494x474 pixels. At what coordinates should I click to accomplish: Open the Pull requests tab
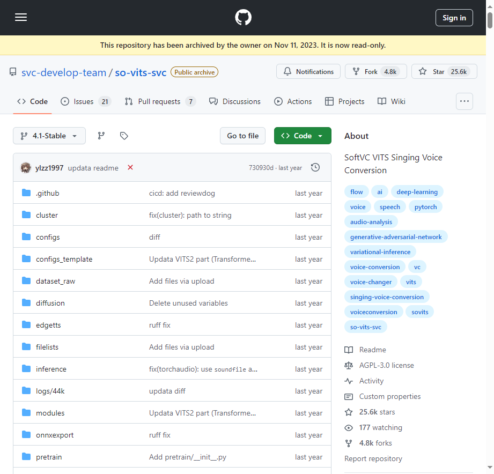pos(160,101)
